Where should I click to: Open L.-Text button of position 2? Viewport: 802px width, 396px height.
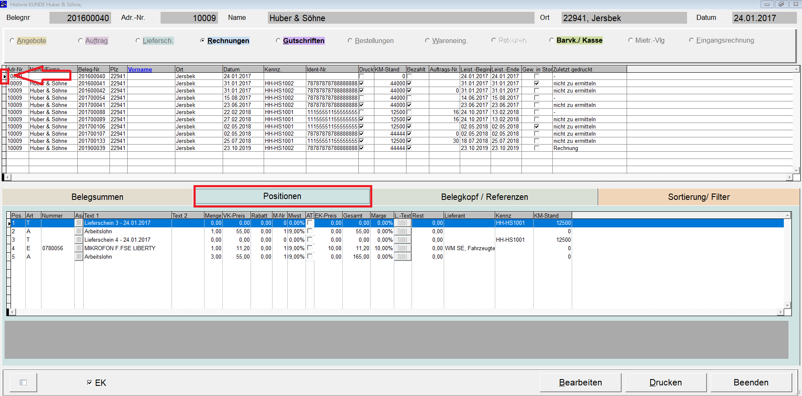pyautogui.click(x=403, y=231)
